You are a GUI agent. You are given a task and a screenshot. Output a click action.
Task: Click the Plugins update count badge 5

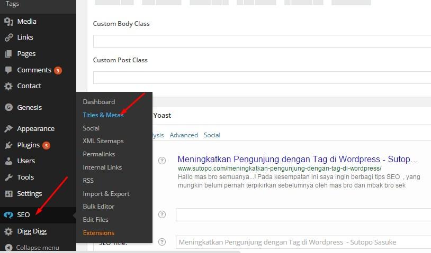point(46,145)
